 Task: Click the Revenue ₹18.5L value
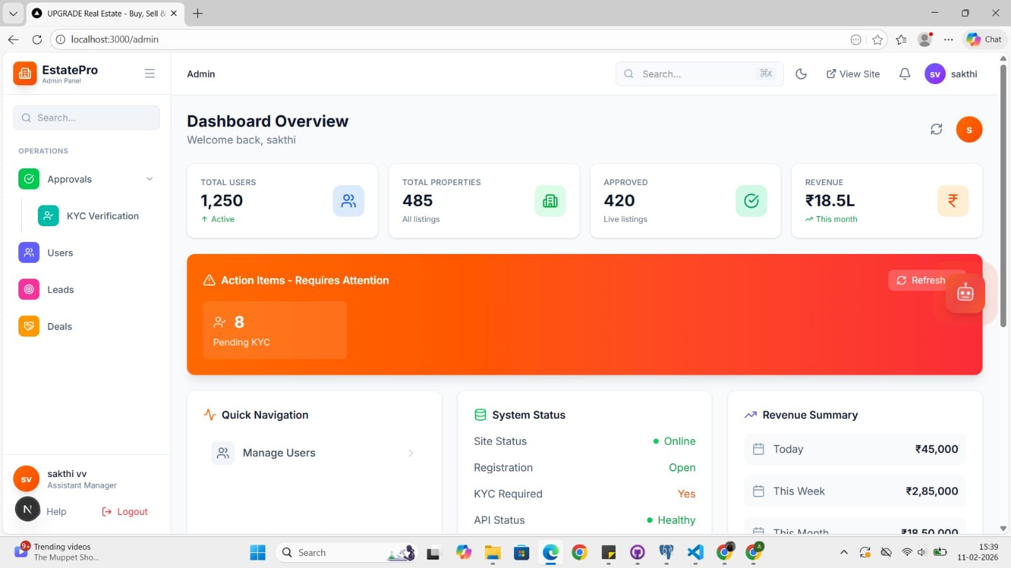(830, 200)
